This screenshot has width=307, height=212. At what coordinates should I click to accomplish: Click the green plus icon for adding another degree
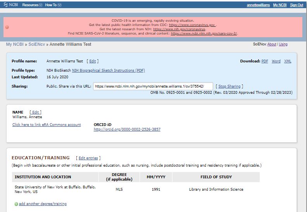pos(16,204)
